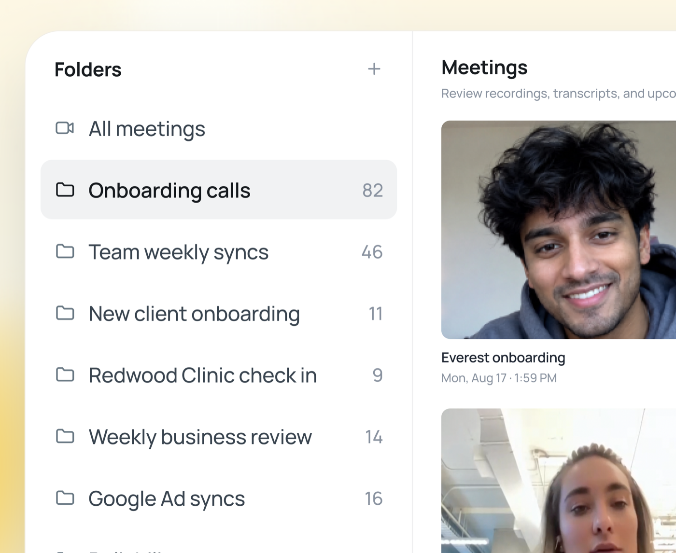Image resolution: width=676 pixels, height=553 pixels.
Task: Open the Team weekly syncs folder
Action: tap(219, 251)
